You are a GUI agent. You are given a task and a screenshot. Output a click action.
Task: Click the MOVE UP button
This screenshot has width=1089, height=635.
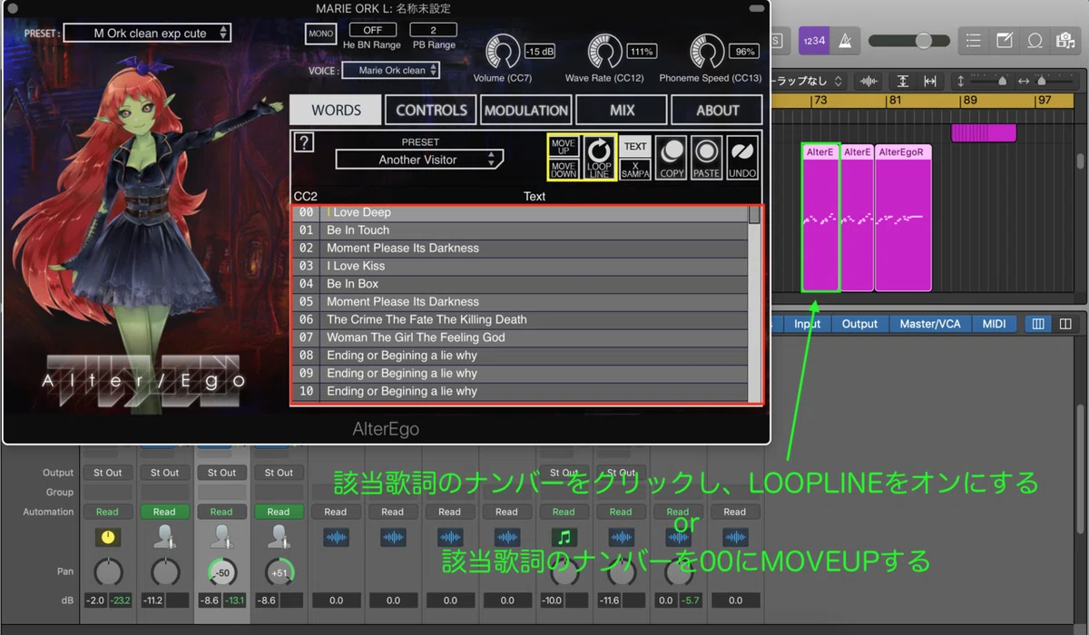564,146
